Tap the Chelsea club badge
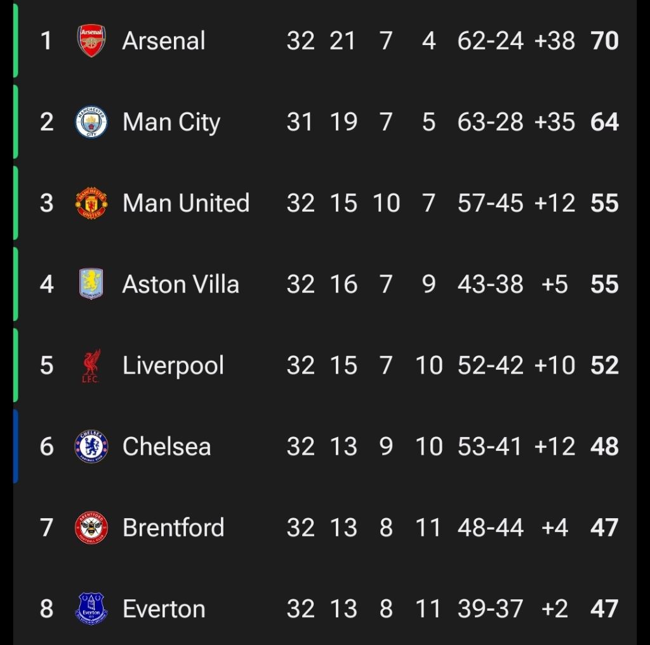This screenshot has width=650, height=645. pyautogui.click(x=91, y=446)
